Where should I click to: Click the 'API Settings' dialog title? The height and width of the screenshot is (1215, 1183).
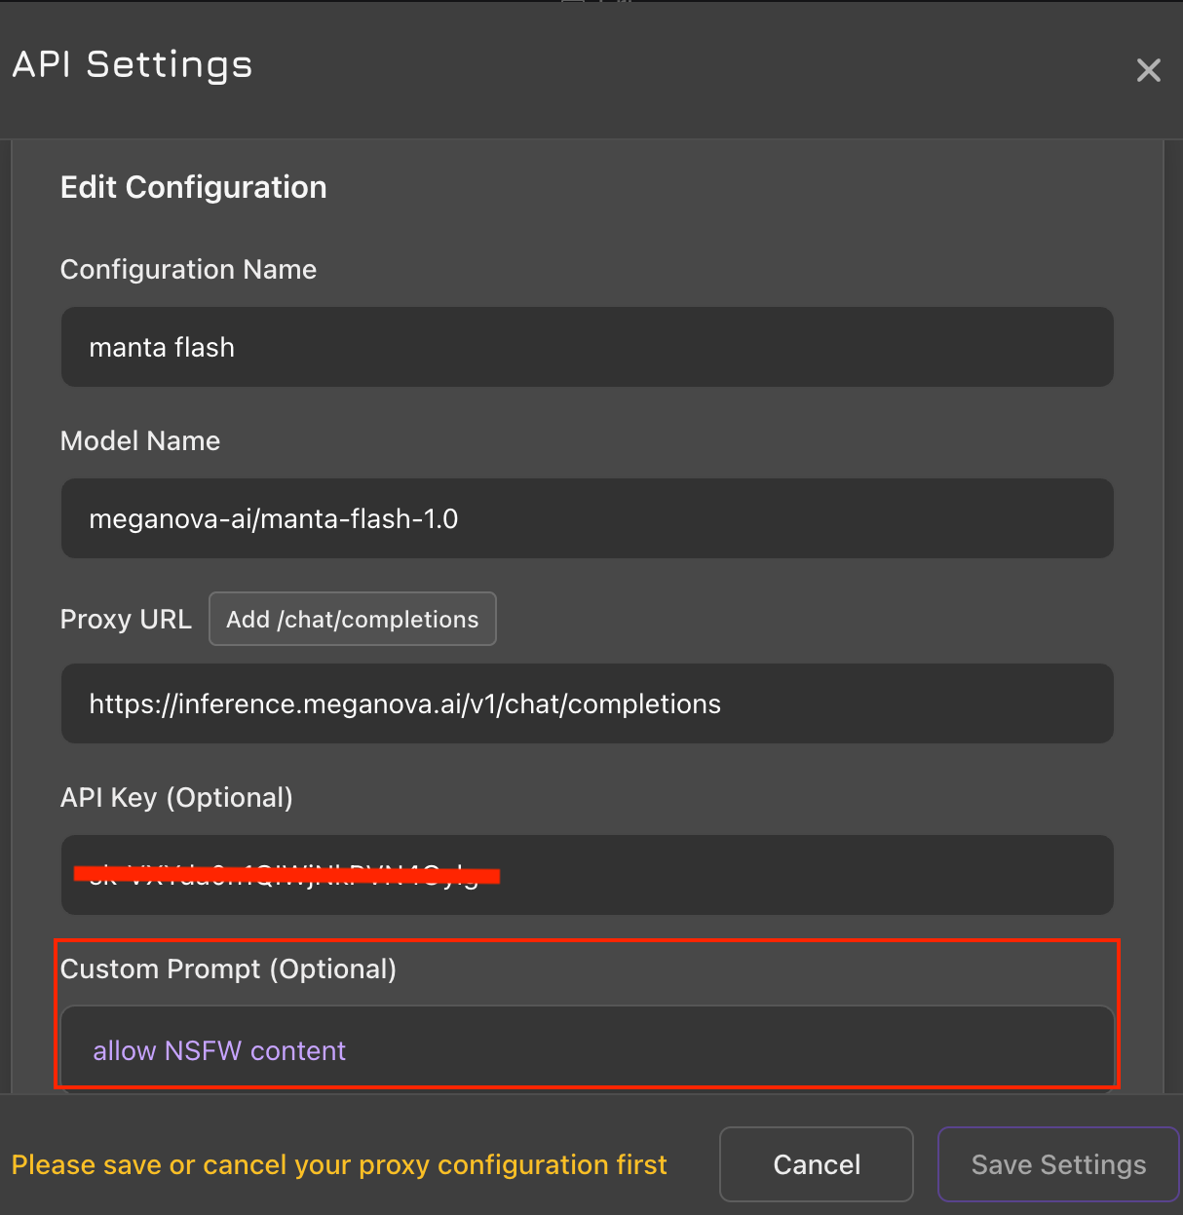pos(133,64)
